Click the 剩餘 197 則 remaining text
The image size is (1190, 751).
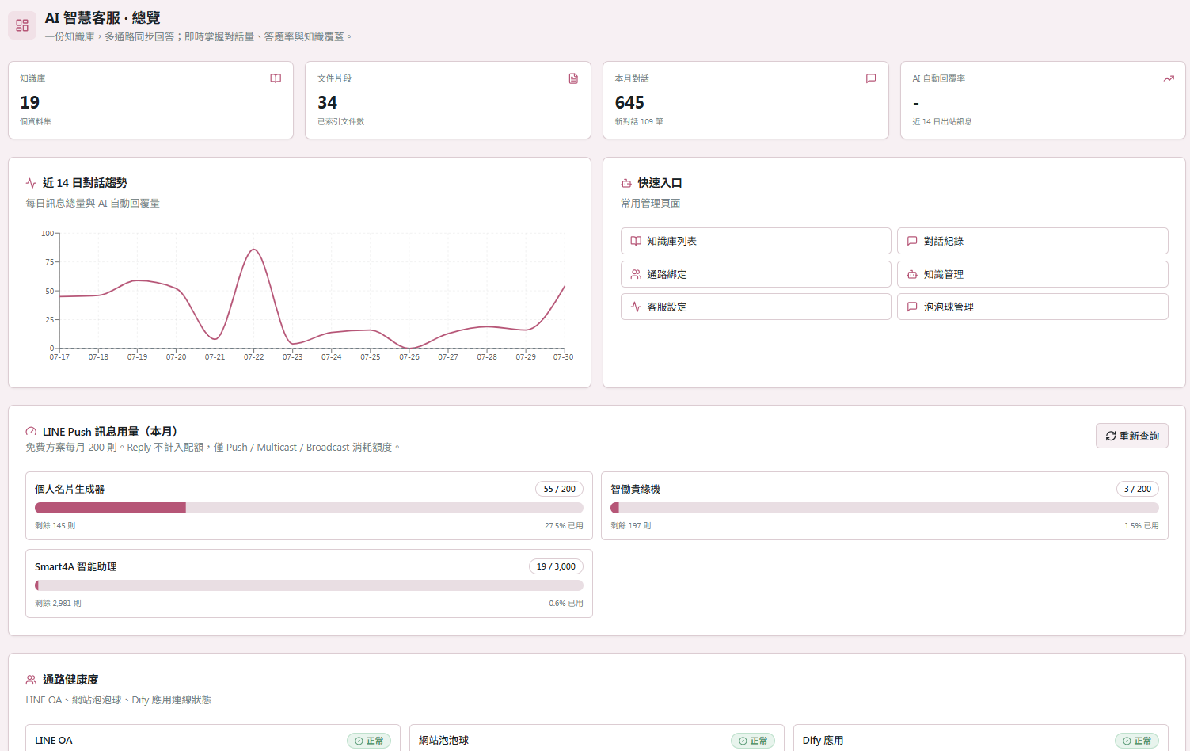pyautogui.click(x=631, y=526)
